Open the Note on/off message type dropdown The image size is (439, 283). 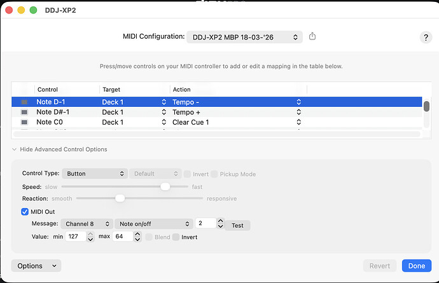point(154,224)
